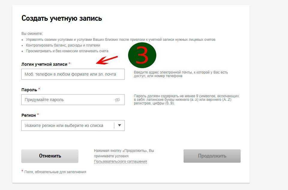Image resolution: width=288 pixels, height=190 pixels.
Task: Click the red arrow annotation
Action: [107, 60]
